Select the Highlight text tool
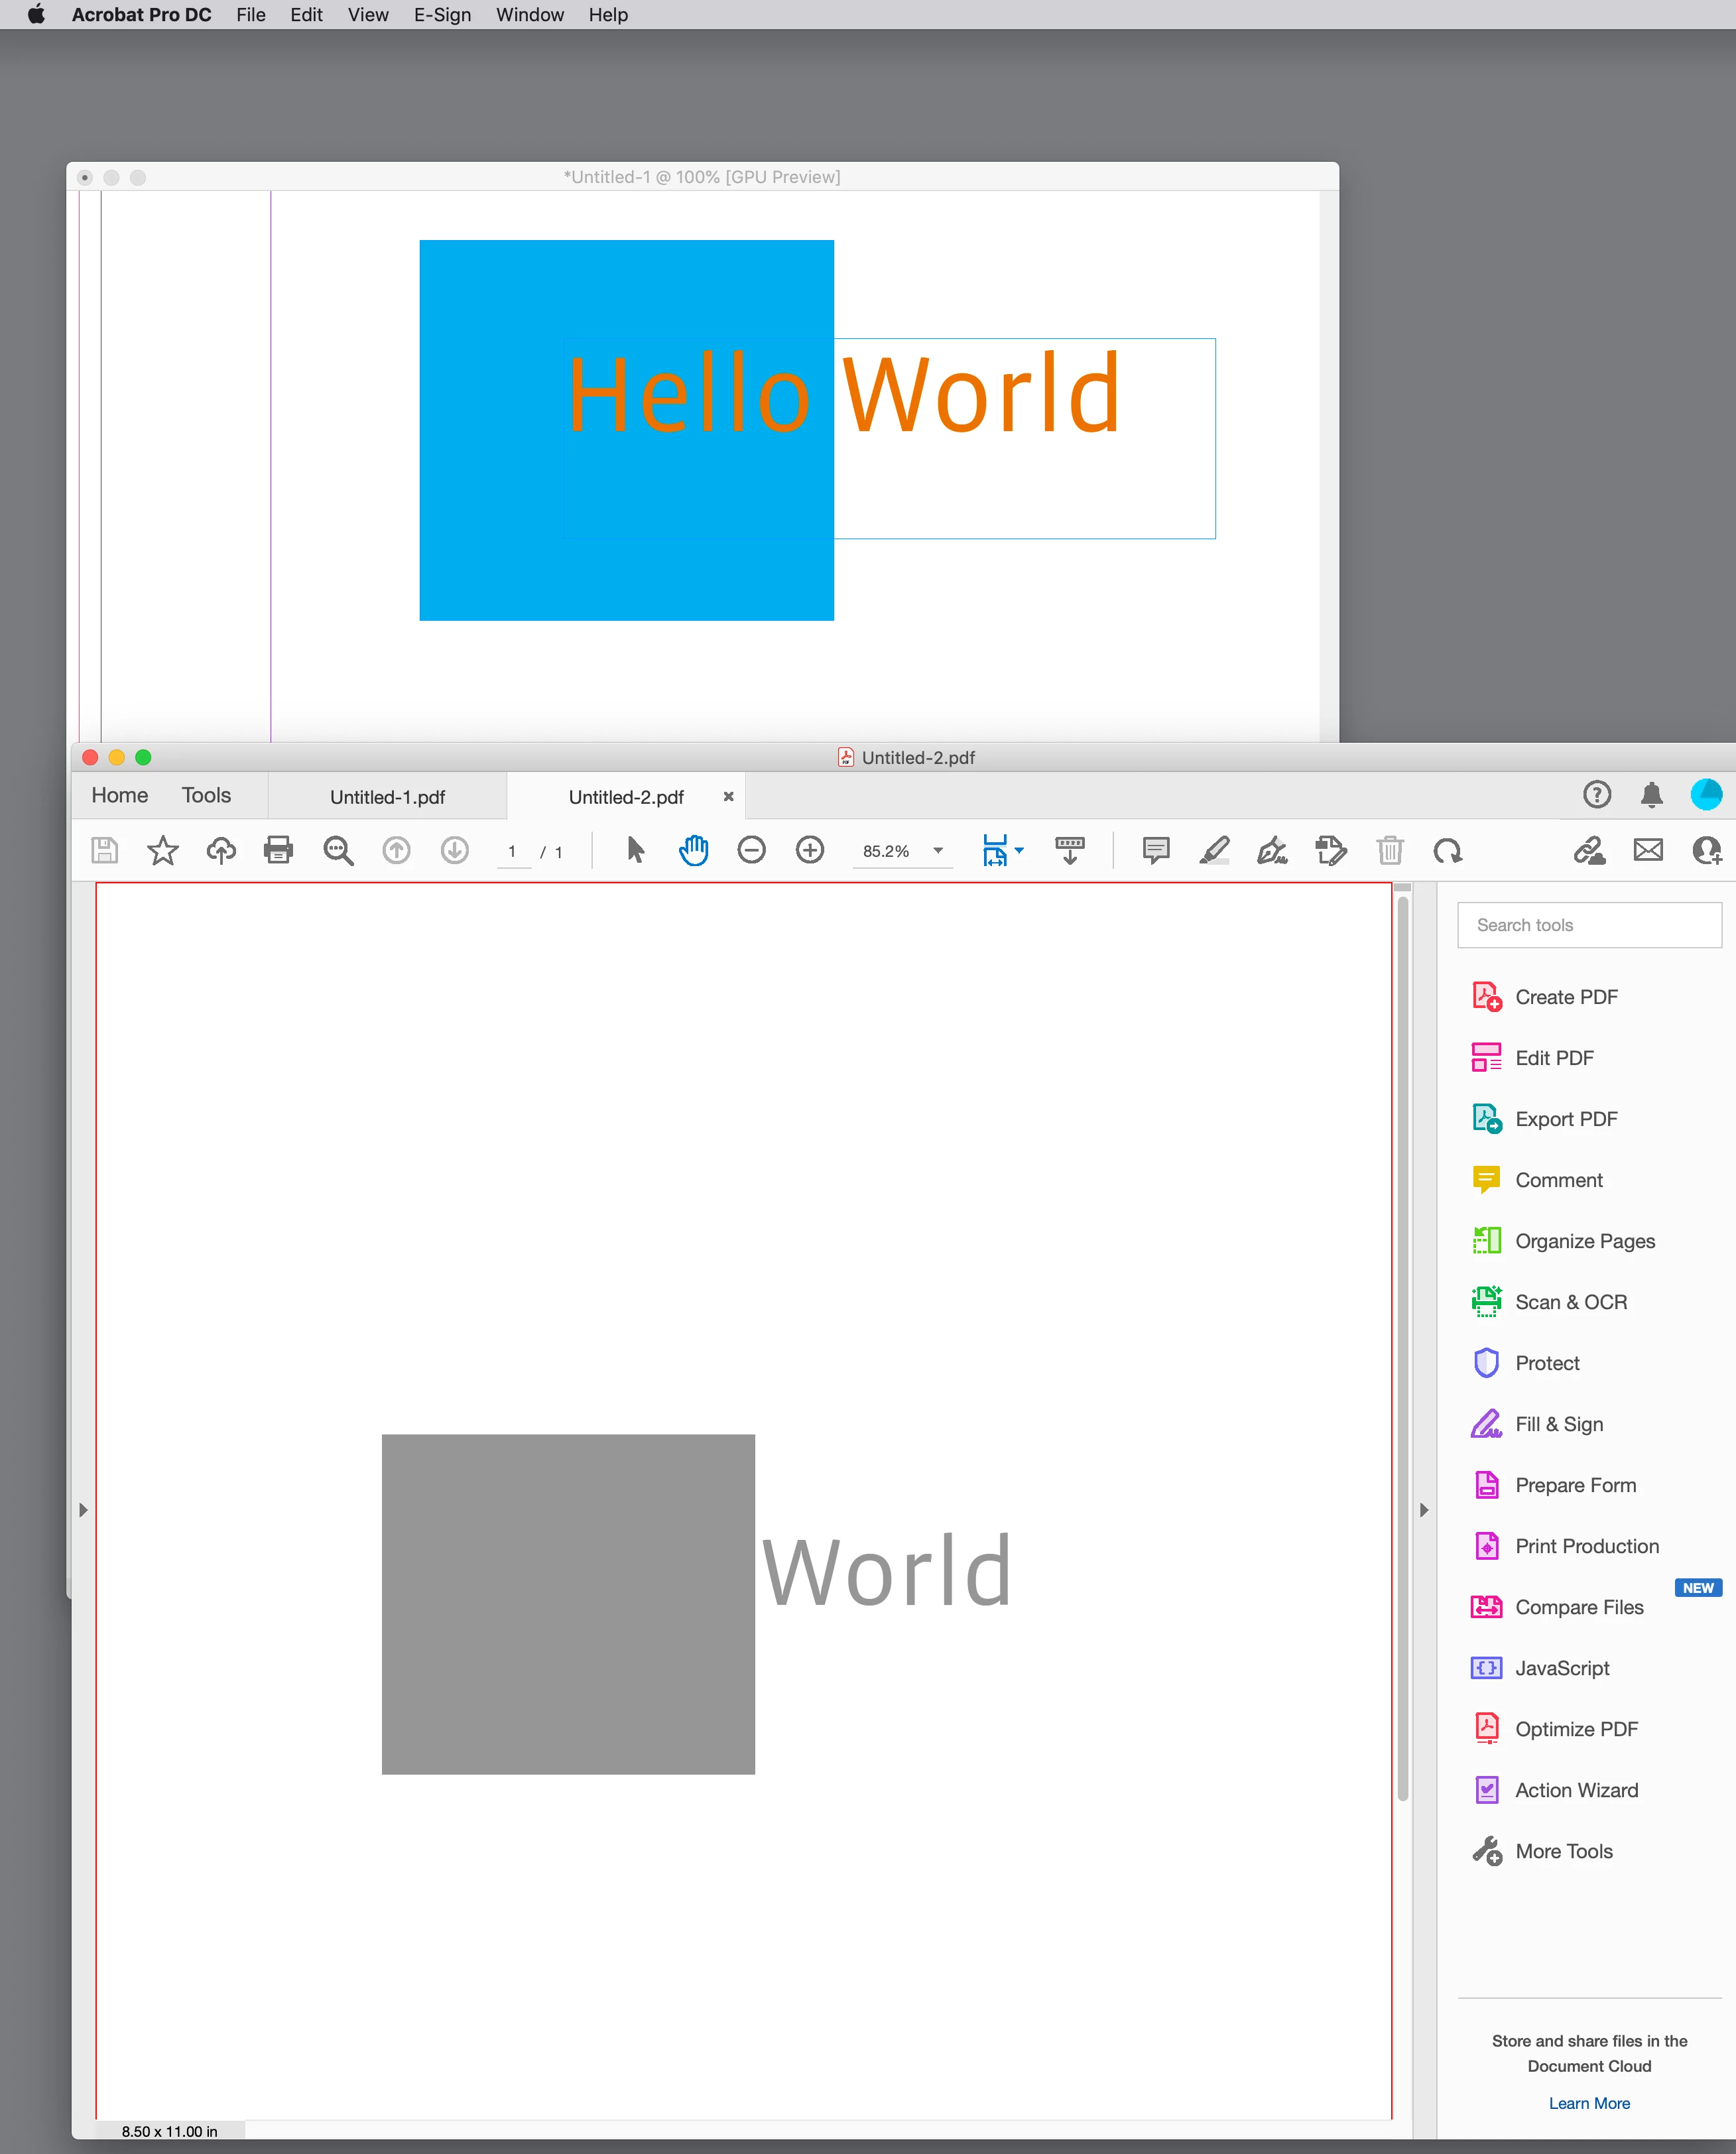 click(x=1214, y=850)
